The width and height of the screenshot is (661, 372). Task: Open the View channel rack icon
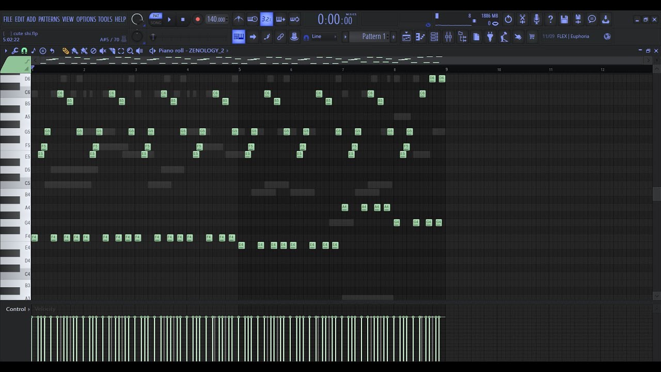pyautogui.click(x=434, y=37)
